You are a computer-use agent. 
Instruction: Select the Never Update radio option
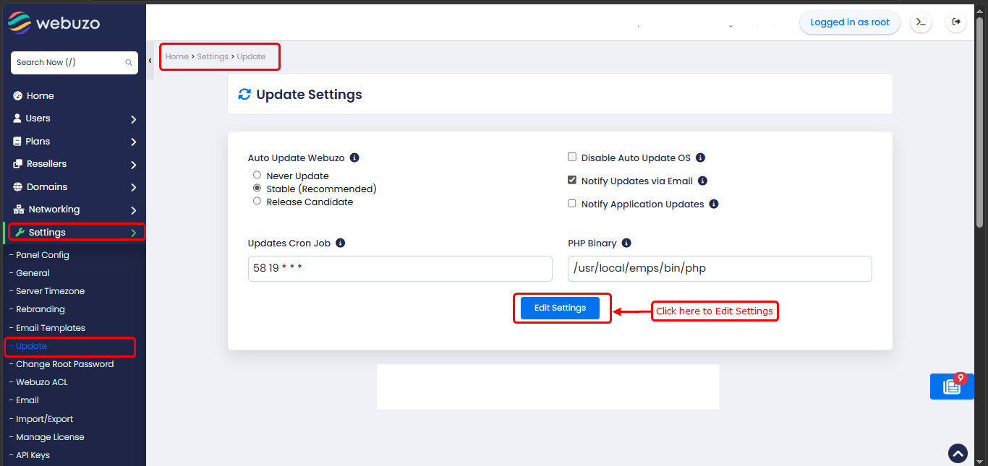coord(257,176)
